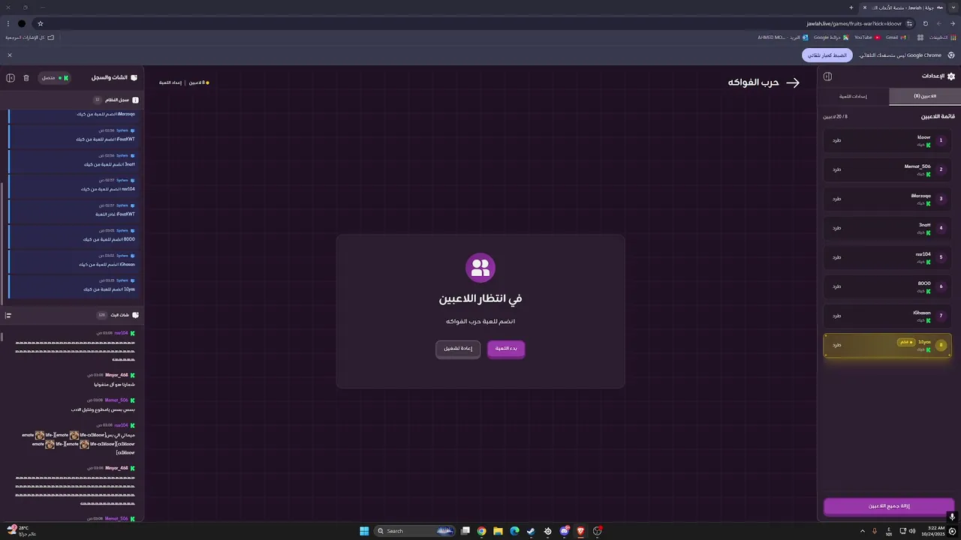The image size is (961, 540).
Task: Open the خرائط Google bookmark
Action: (830, 37)
